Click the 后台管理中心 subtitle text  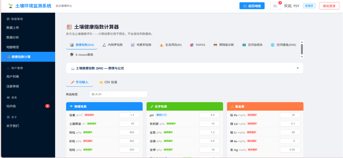tap(64, 6)
